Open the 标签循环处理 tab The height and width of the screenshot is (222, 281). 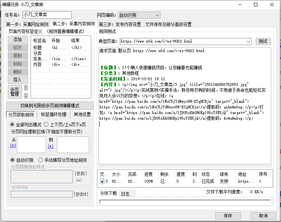coord(53,115)
